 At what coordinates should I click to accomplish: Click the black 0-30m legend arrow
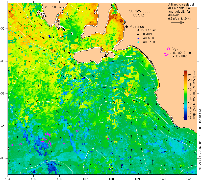pyautogui.click(x=139, y=34)
